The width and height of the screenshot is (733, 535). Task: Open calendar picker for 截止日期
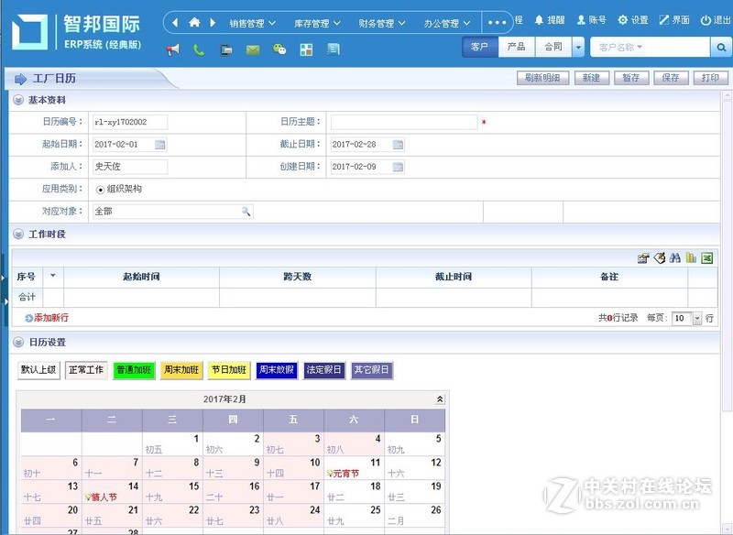click(x=398, y=145)
